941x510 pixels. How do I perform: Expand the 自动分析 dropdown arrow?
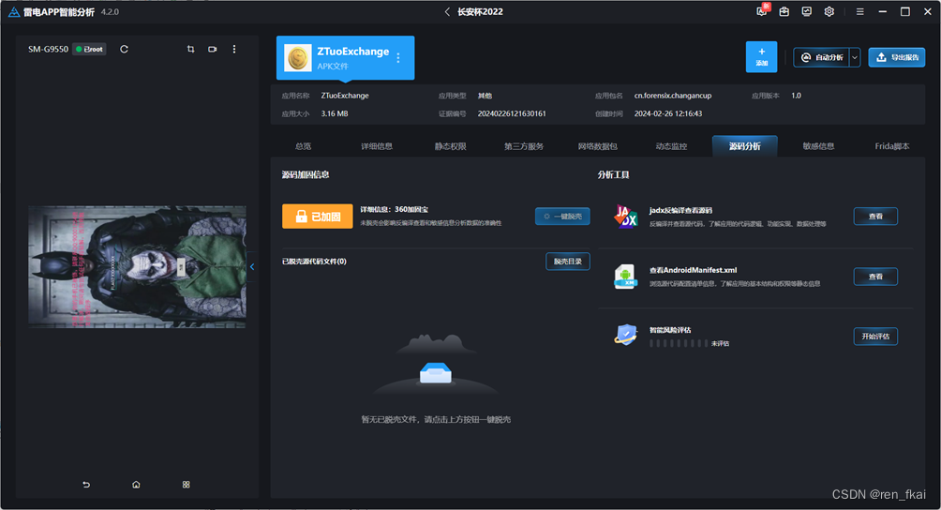[x=855, y=57]
